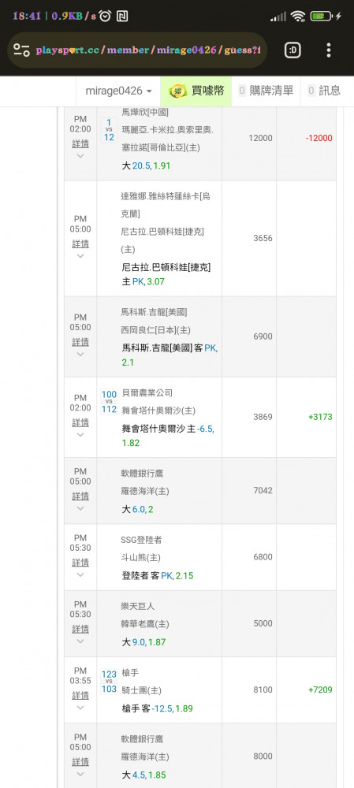The height and width of the screenshot is (788, 354).
Task: Tap the site settings icon in address bar
Action: [x=21, y=50]
